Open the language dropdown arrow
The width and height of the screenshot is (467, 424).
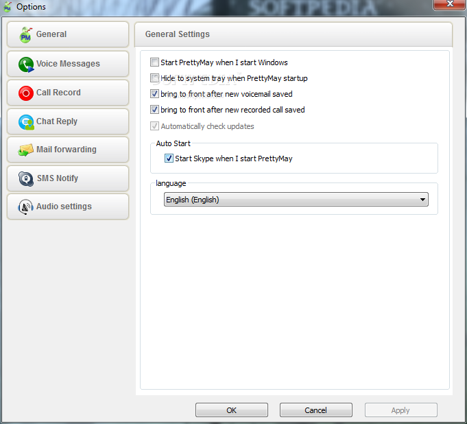pos(422,200)
